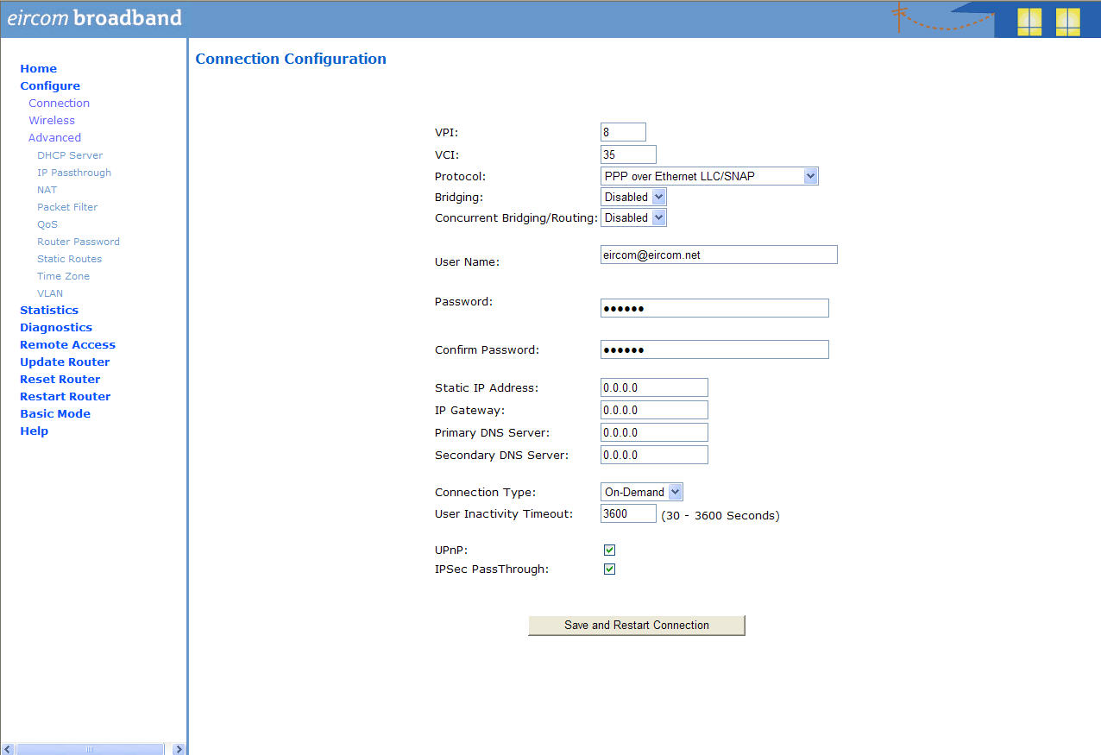This screenshot has height=755, width=1101.
Task: Click the eircom broadband logo
Action: pyautogui.click(x=95, y=17)
